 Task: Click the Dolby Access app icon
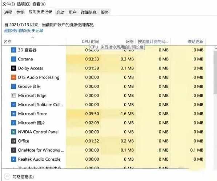pyautogui.click(x=13, y=68)
